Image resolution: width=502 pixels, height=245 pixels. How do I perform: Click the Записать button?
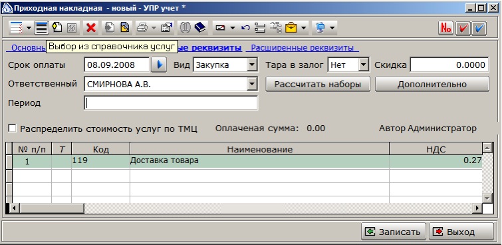click(x=393, y=232)
